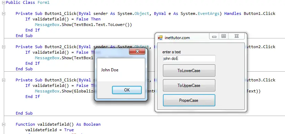Confirm the message box with OK
Image resolution: width=285 pixels, height=134 pixels.
pyautogui.click(x=127, y=90)
